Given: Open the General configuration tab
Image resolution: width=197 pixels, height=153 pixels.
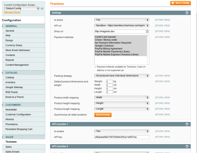Looking at the screenshot, I should [x=23, y=31].
